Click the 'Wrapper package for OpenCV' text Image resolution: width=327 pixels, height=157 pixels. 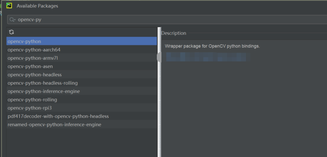(212, 46)
